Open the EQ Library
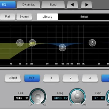 [47, 17]
